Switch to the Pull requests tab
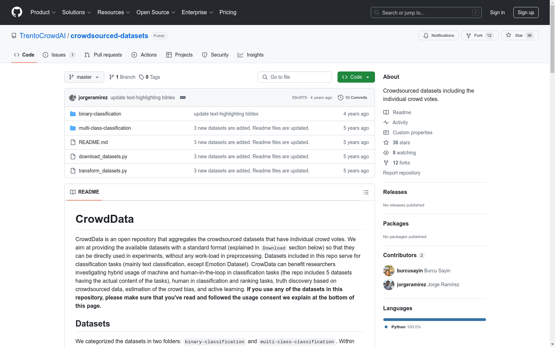Viewport: 555px width, 347px height. pyautogui.click(x=103, y=55)
